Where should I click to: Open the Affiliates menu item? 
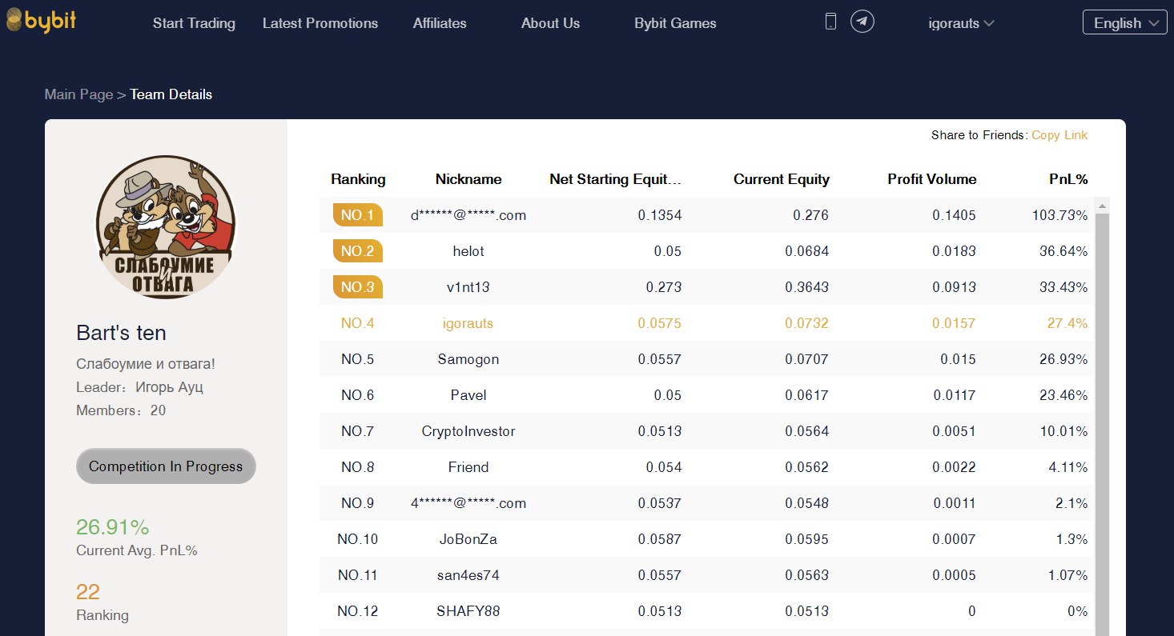[440, 23]
